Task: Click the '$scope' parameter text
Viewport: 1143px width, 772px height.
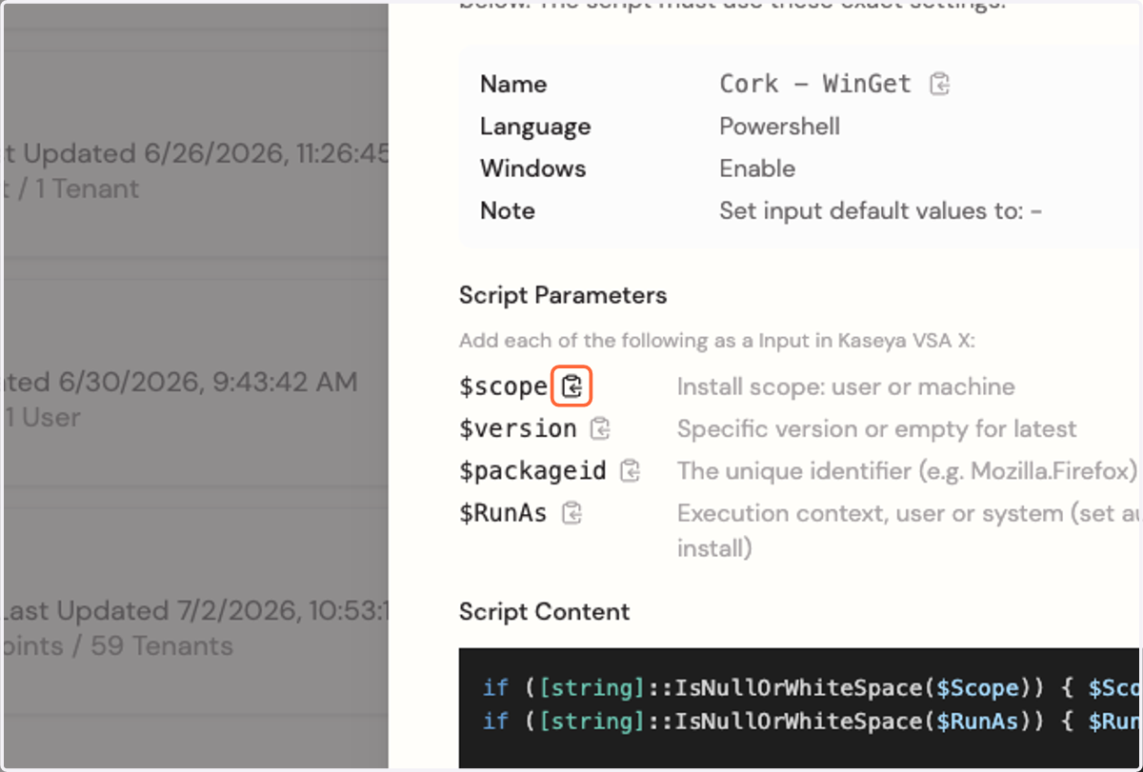Action: pyautogui.click(x=504, y=386)
